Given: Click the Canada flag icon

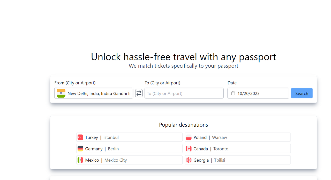Looking at the screenshot, I should 189,149.
